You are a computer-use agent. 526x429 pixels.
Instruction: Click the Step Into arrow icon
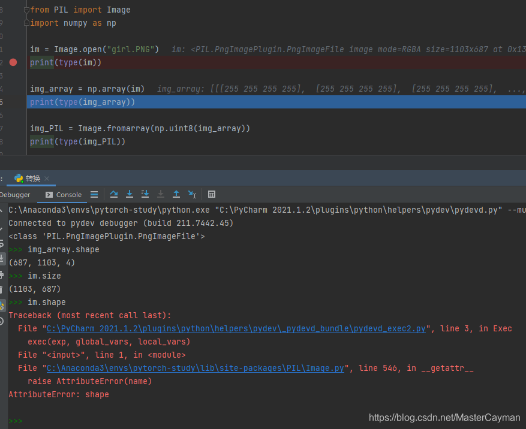pos(130,194)
